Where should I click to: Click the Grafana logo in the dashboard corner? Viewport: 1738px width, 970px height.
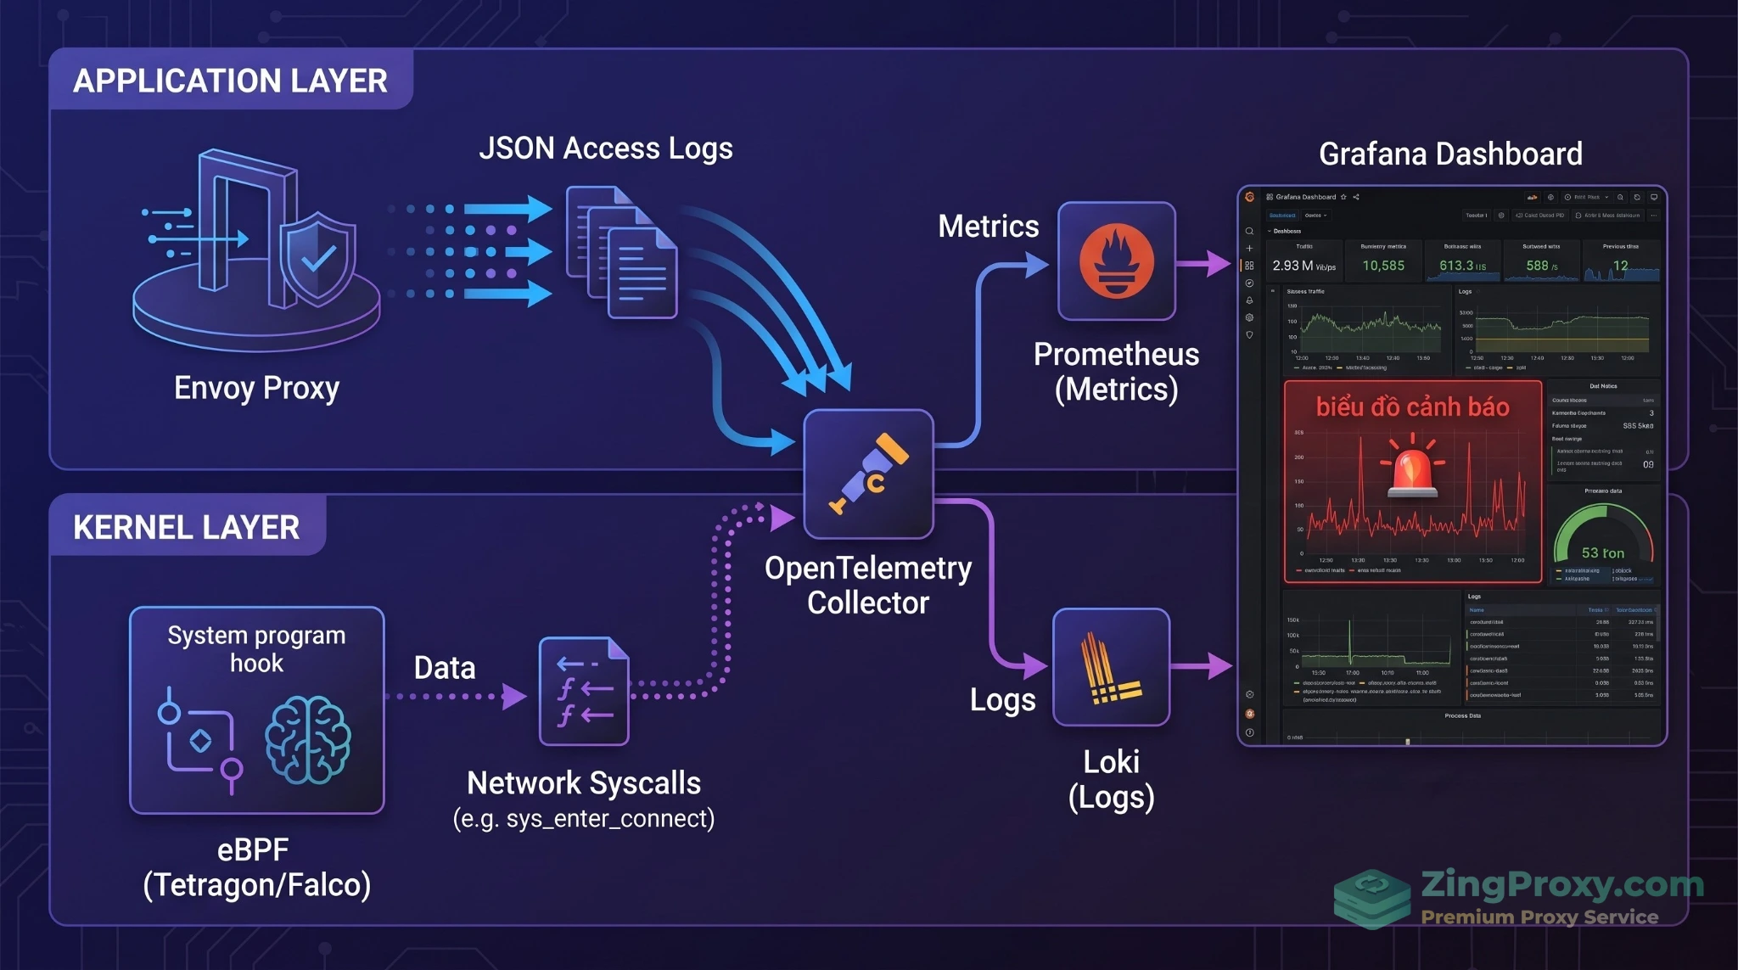(1249, 197)
